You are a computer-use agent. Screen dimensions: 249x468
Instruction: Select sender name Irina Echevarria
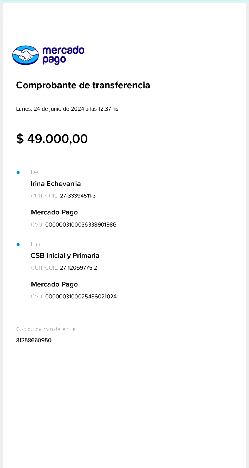click(x=56, y=184)
